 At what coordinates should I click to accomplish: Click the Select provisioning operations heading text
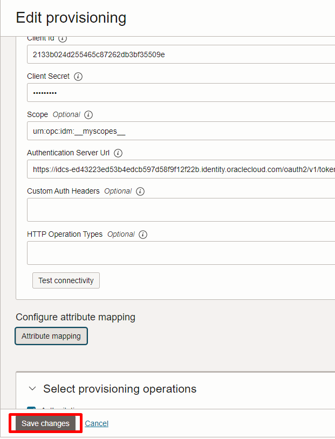tap(120, 389)
